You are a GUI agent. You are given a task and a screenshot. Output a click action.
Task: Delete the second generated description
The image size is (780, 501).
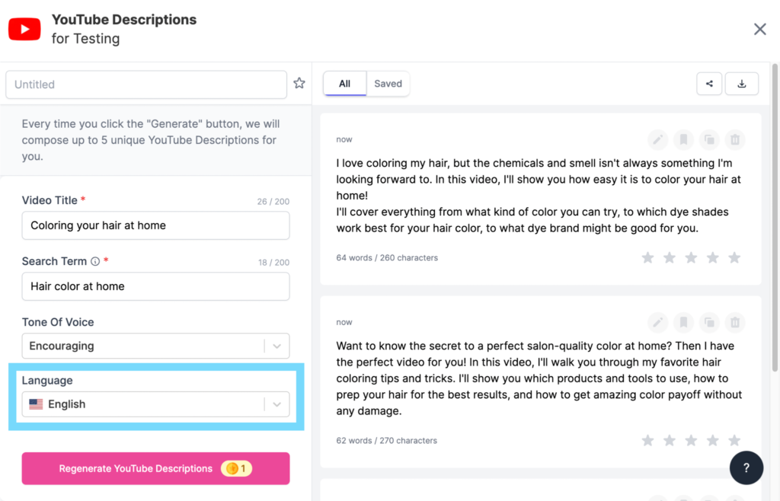735,322
